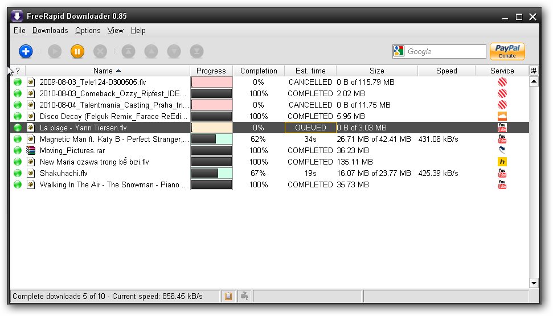
Task: Click the PayPal Donate button
Action: point(507,51)
